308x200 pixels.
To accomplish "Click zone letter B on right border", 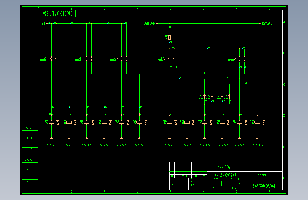I will [x=284, y=53].
